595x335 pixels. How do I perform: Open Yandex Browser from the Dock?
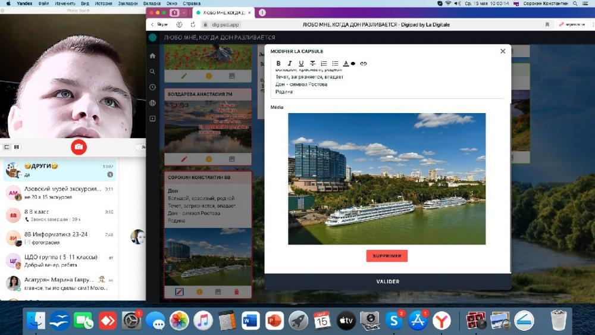441,321
